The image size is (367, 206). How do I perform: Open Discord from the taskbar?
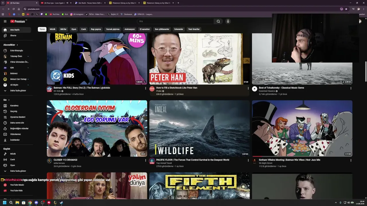coord(36,203)
